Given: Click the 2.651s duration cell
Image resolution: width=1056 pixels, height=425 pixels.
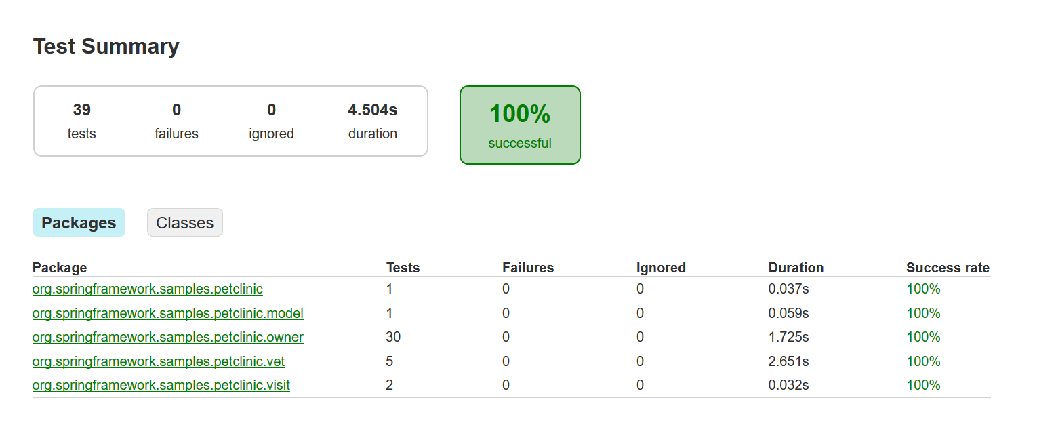Looking at the screenshot, I should tap(788, 361).
